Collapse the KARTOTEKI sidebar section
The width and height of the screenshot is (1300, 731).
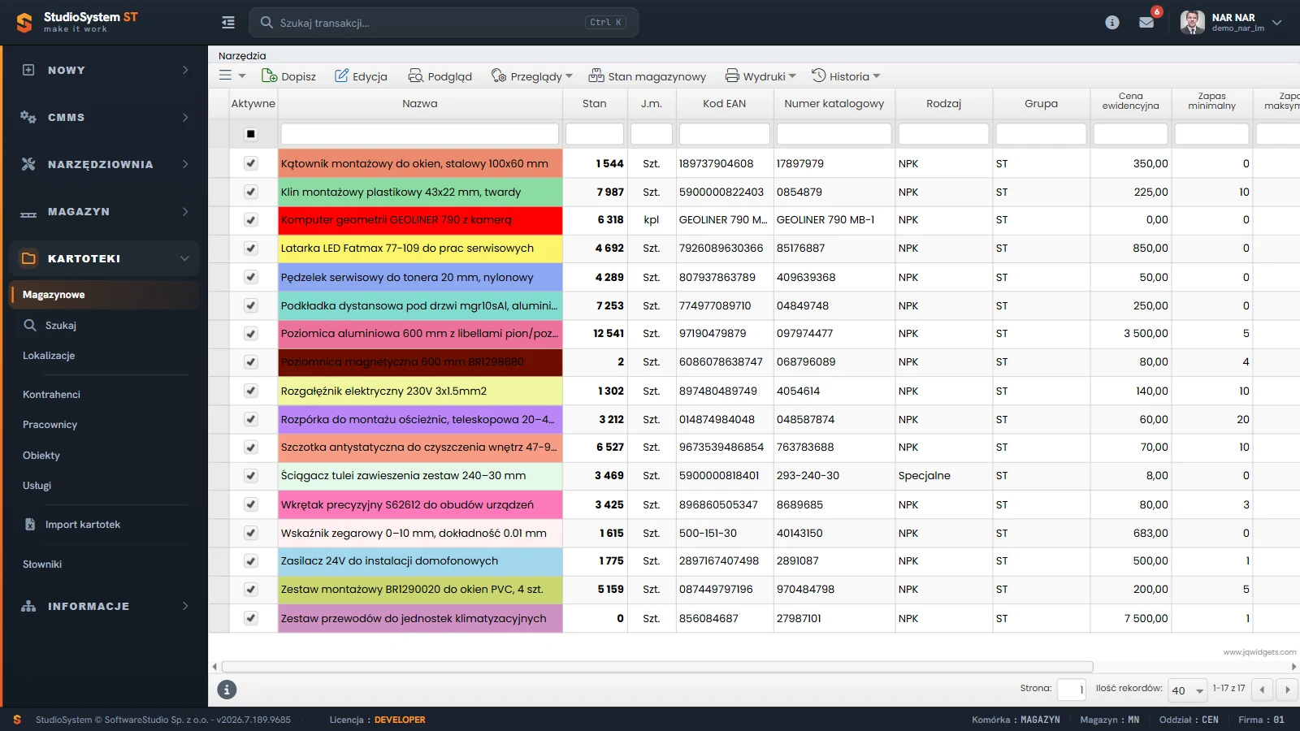point(105,258)
